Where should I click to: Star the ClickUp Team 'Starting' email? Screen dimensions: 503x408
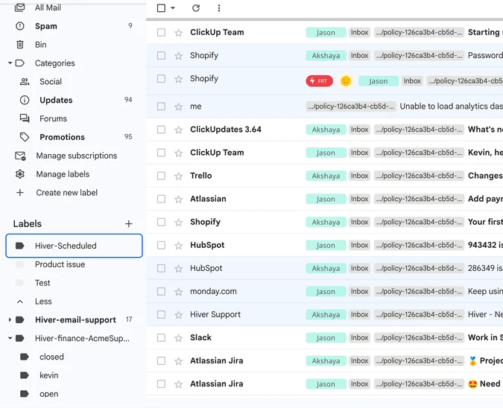pos(179,33)
